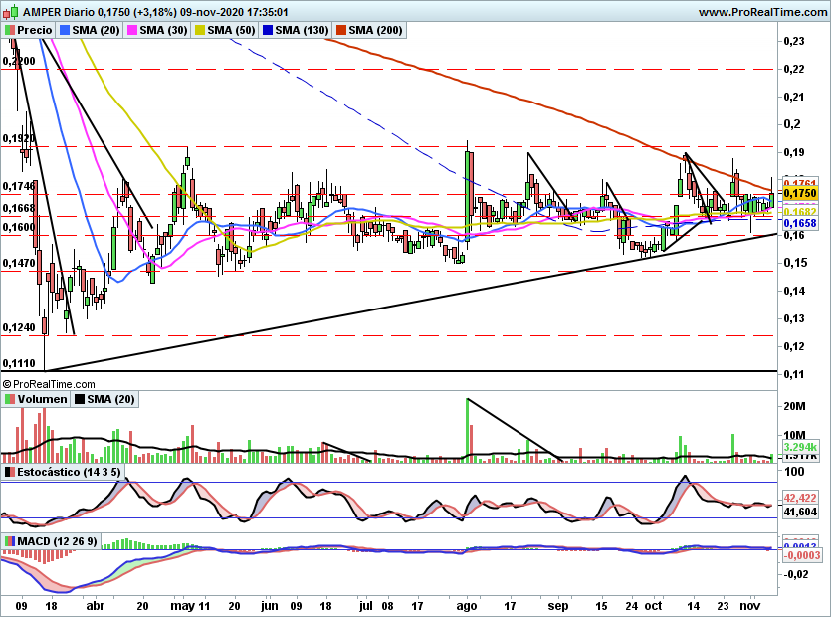Click the Precio legend candlestick icon

coord(10,30)
